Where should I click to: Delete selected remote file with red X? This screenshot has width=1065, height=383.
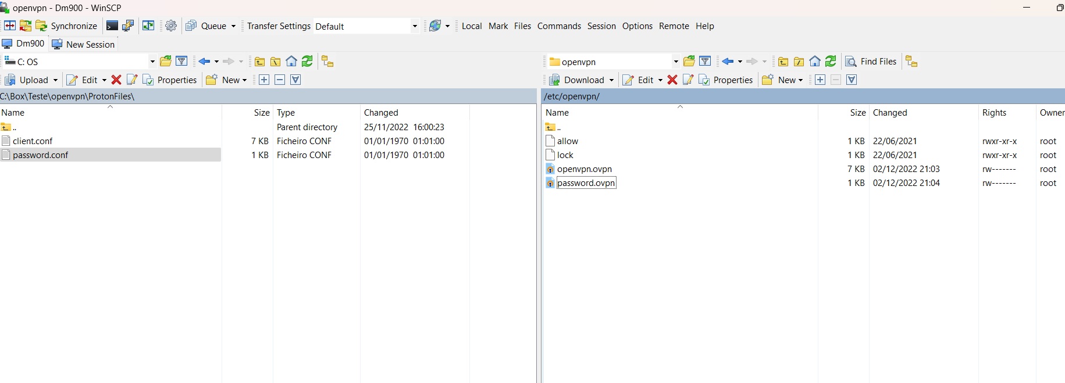(x=672, y=80)
